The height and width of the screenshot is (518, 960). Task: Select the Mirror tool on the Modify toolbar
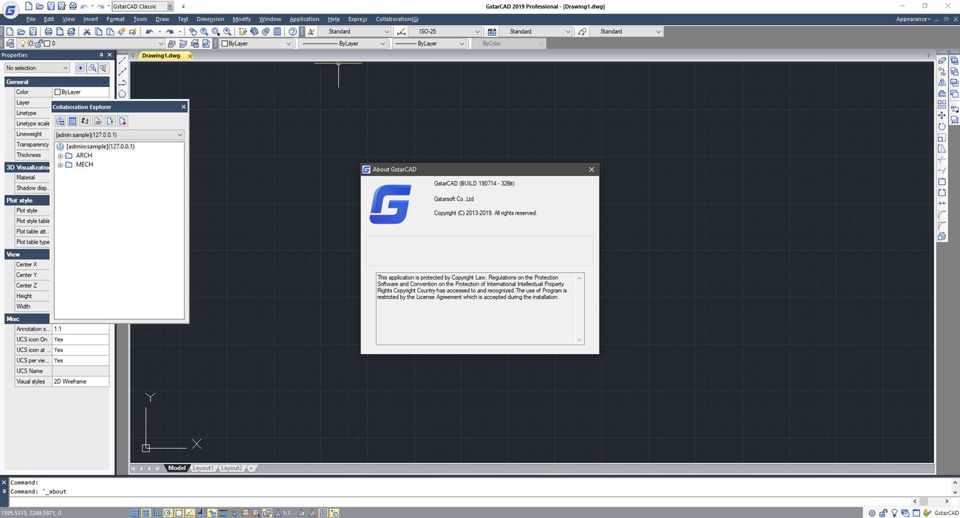(x=941, y=83)
